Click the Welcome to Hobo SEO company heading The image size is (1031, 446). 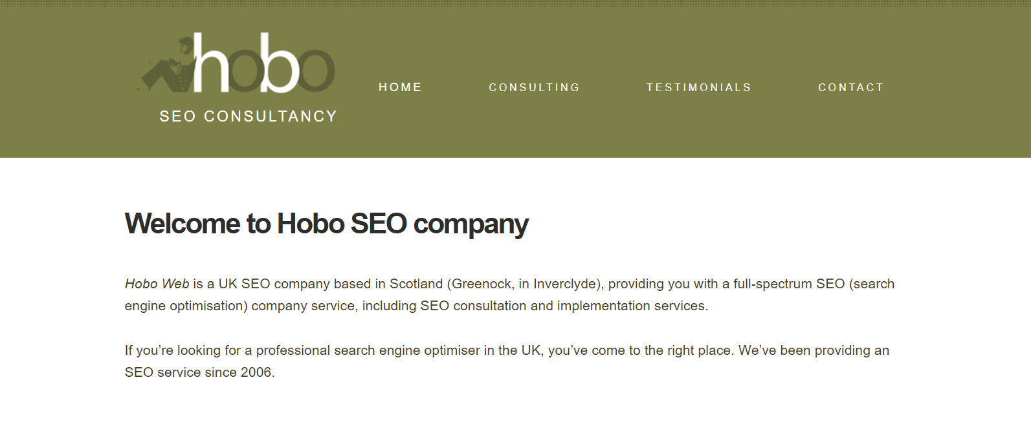327,224
